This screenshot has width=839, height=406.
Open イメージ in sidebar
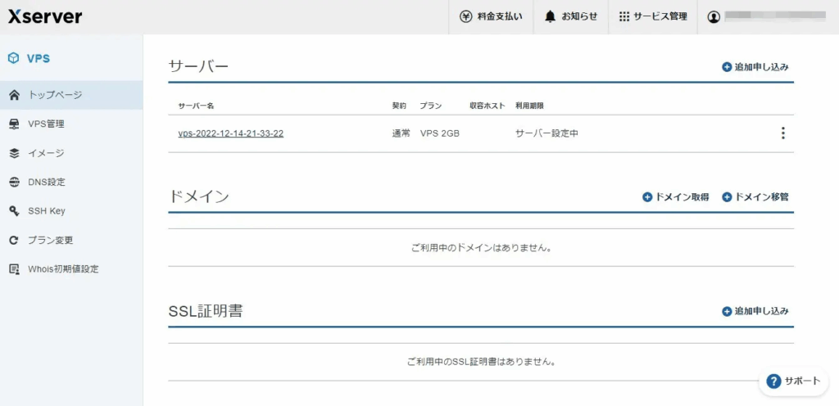[46, 153]
